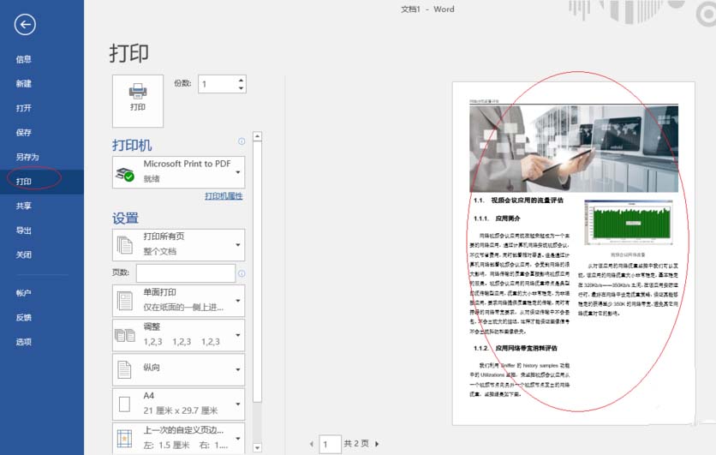Open 选项 from the sidebar

pos(23,342)
